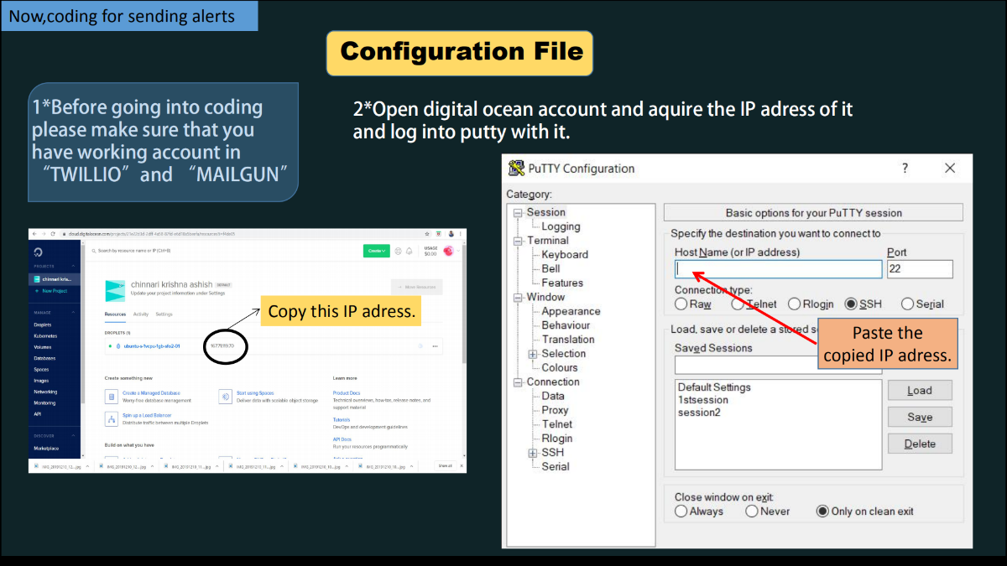Select Keyboard in the category tree
Image resolution: width=1007 pixels, height=566 pixels.
[x=565, y=255]
